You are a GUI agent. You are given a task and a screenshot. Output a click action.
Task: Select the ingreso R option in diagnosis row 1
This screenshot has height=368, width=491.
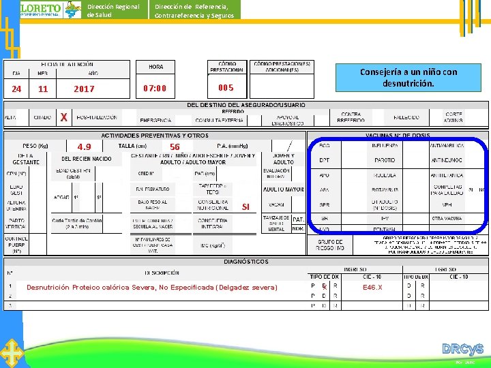click(x=336, y=286)
